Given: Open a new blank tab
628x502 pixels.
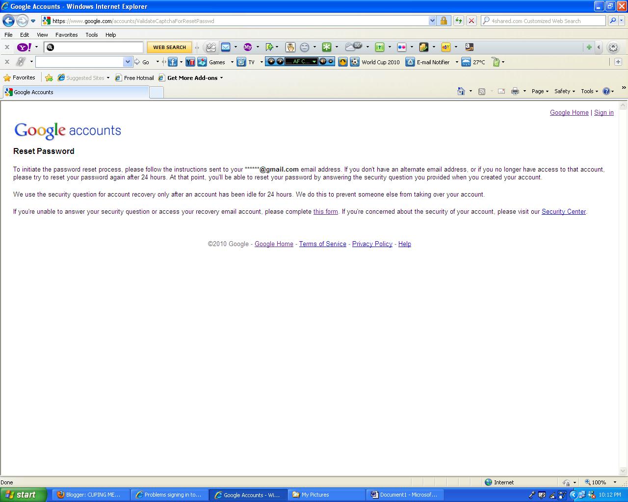Looking at the screenshot, I should pyautogui.click(x=156, y=92).
